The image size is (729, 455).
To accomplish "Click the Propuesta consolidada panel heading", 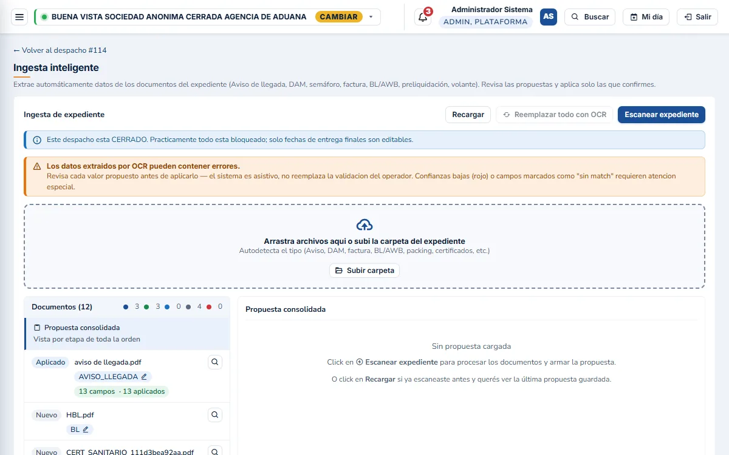I will (x=286, y=309).
